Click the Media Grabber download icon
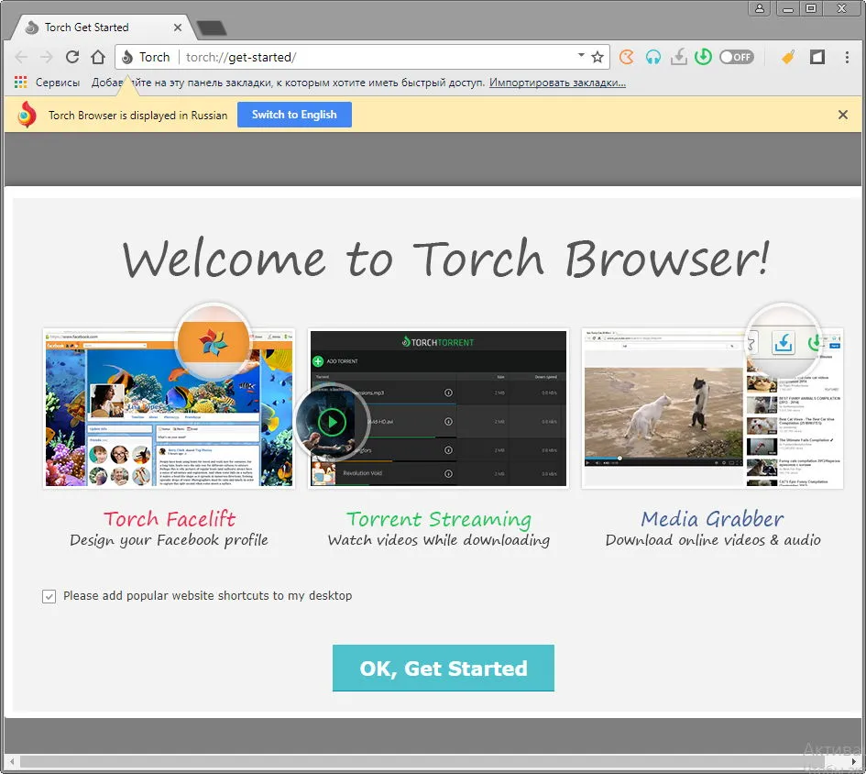 tap(679, 57)
